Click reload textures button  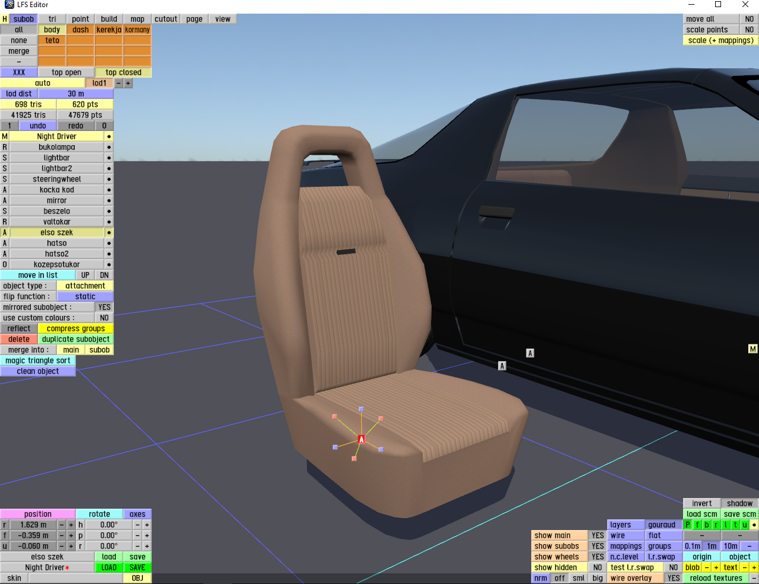pyautogui.click(x=716, y=578)
